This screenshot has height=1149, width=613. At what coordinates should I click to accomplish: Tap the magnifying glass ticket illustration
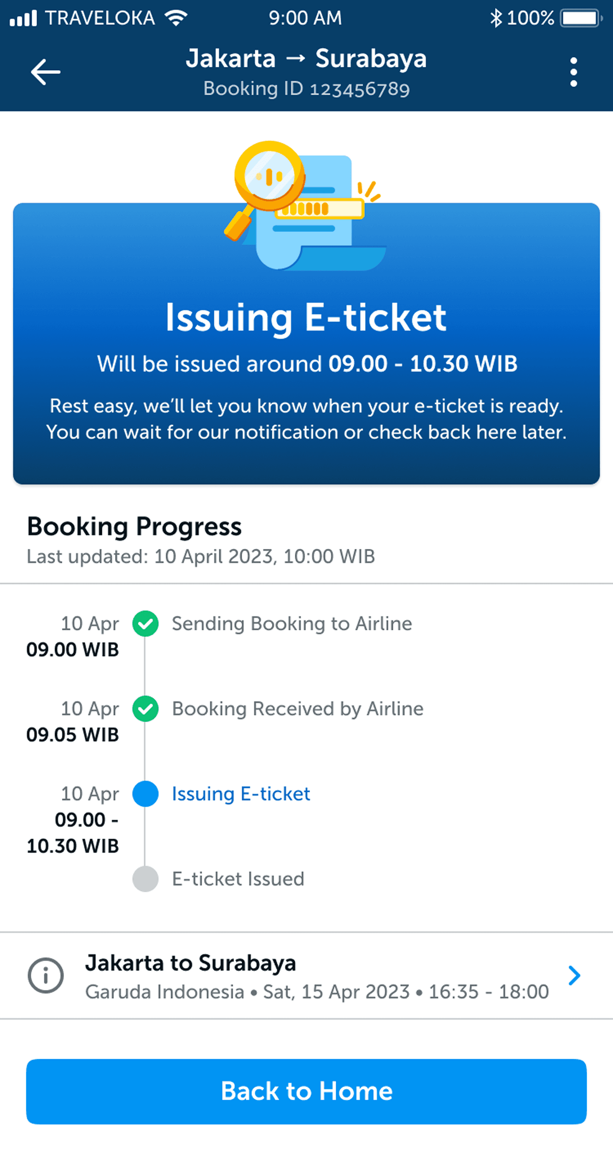pyautogui.click(x=302, y=205)
